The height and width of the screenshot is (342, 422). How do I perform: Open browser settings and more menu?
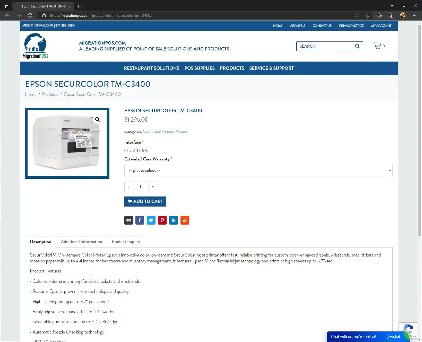point(414,15)
